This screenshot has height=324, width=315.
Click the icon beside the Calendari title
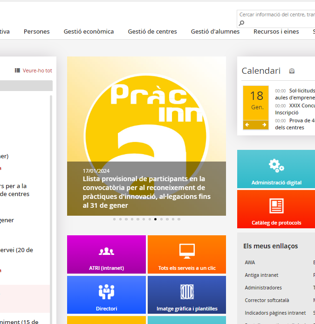[x=292, y=71]
